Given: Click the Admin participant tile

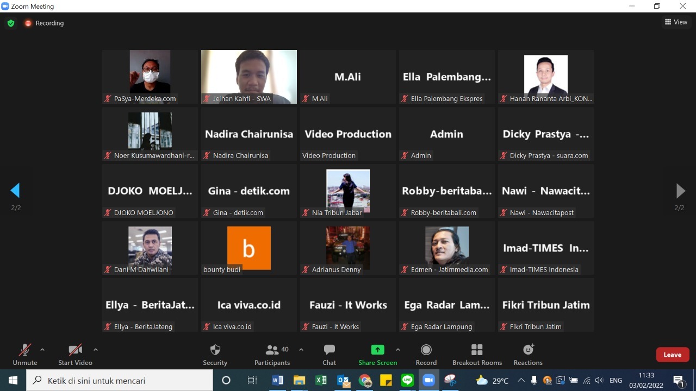Looking at the screenshot, I should (447, 134).
